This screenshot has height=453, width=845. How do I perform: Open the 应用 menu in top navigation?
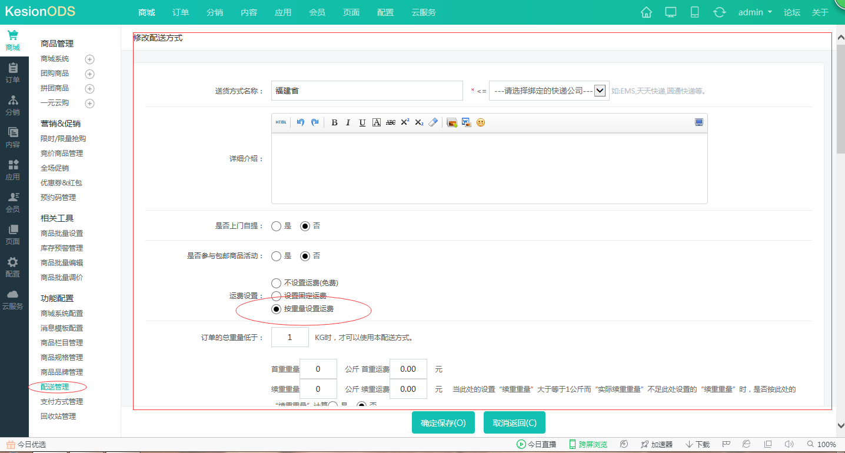(283, 12)
